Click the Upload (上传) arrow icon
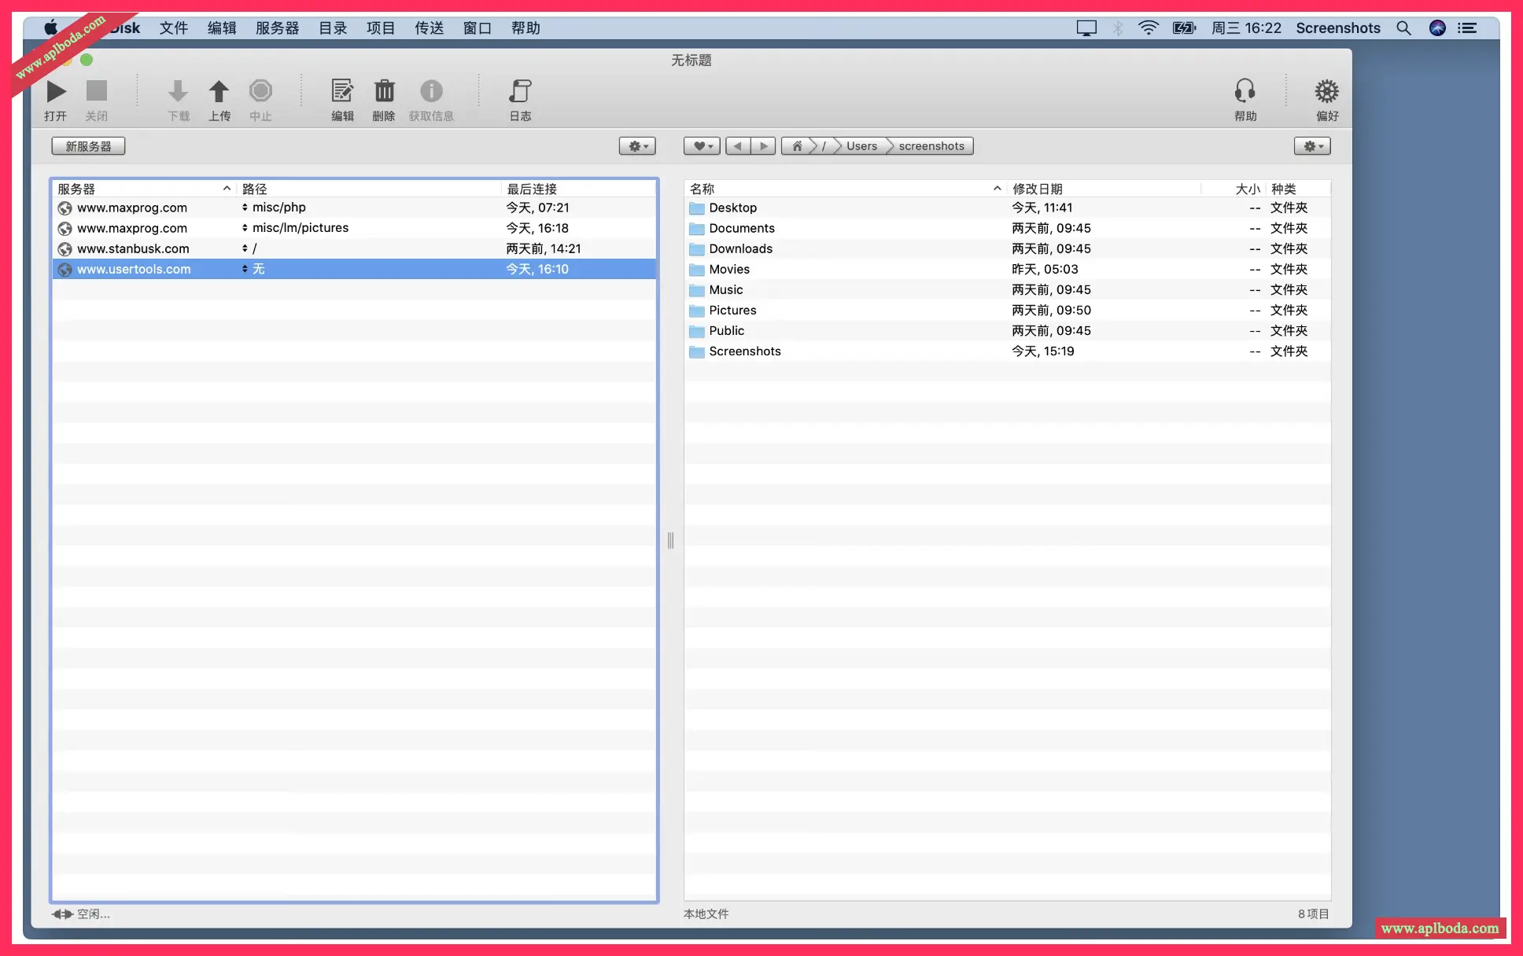This screenshot has width=1523, height=956. click(219, 92)
